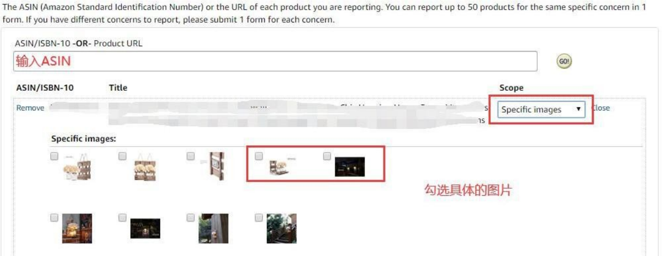Open the Specific images scope dropdown
Screen dimensions: 662x256
click(541, 109)
